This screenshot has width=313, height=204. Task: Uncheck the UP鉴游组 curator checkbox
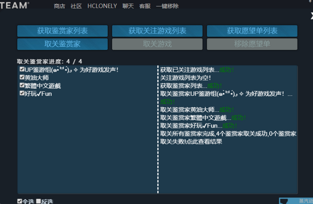pyautogui.click(x=22, y=69)
